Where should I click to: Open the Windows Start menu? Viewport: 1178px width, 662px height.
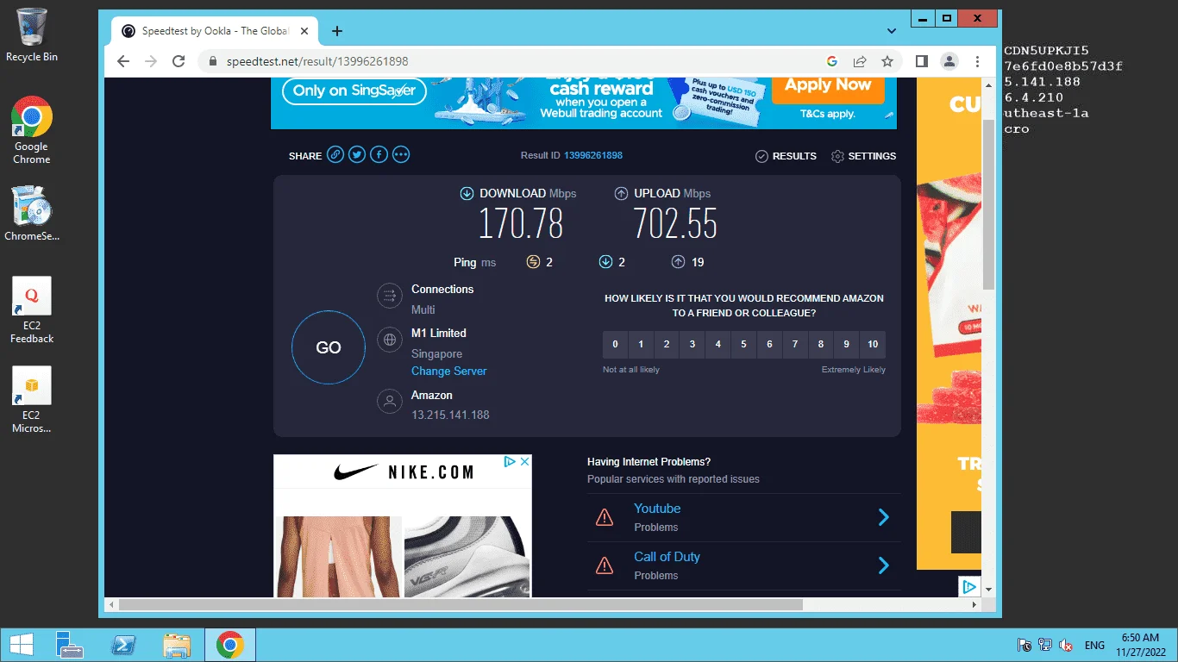pos(21,645)
